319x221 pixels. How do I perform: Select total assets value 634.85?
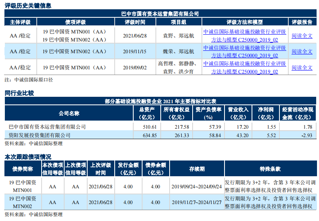[x=150, y=136]
